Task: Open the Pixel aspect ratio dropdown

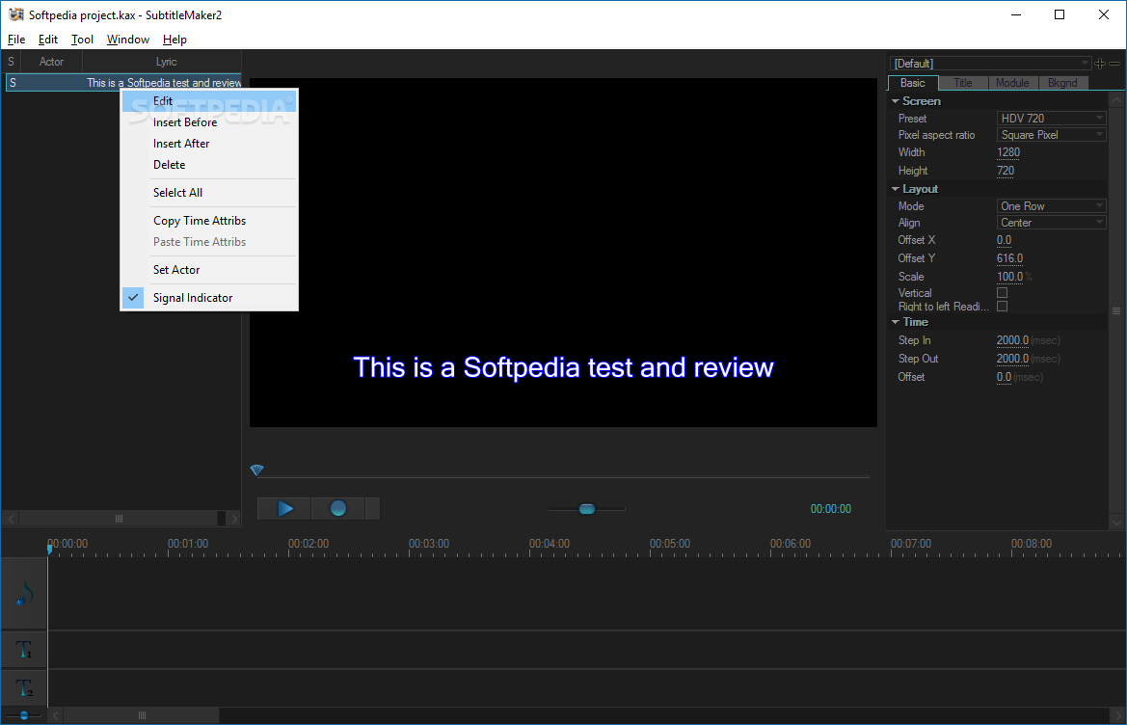Action: [1051, 134]
